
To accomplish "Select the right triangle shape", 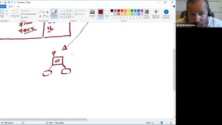I will click(x=70, y=14).
